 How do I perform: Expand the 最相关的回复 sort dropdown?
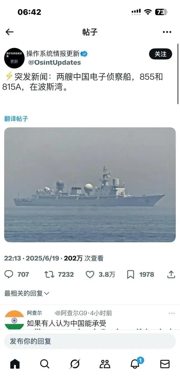tap(27, 293)
